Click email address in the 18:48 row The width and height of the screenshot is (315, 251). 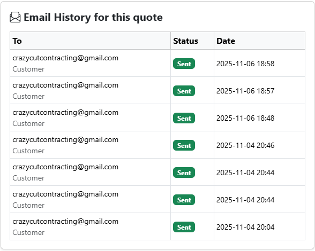tap(65, 113)
